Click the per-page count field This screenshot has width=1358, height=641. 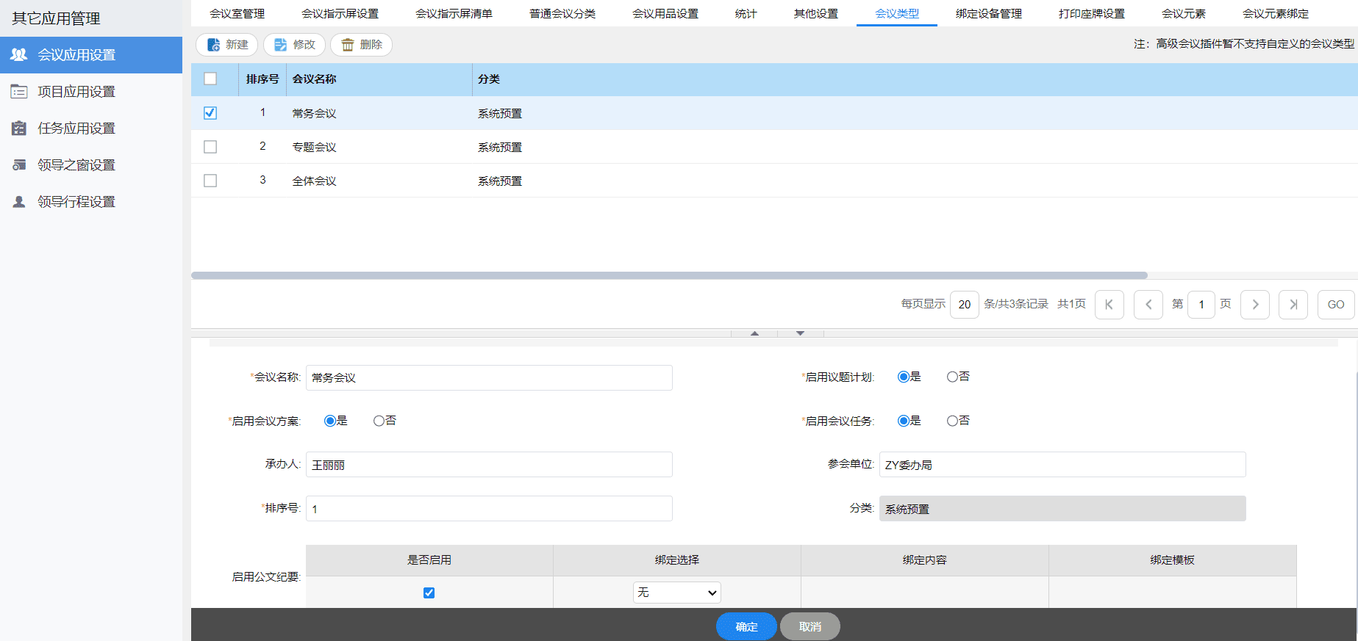[x=965, y=304]
